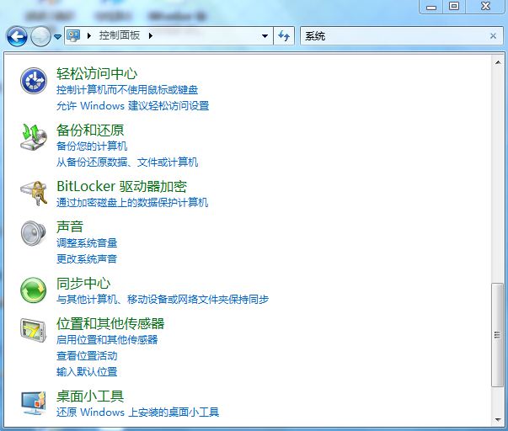The height and width of the screenshot is (431, 508).
Task: Open 与其他计算机、移动设备 sync link
Action: (x=163, y=299)
